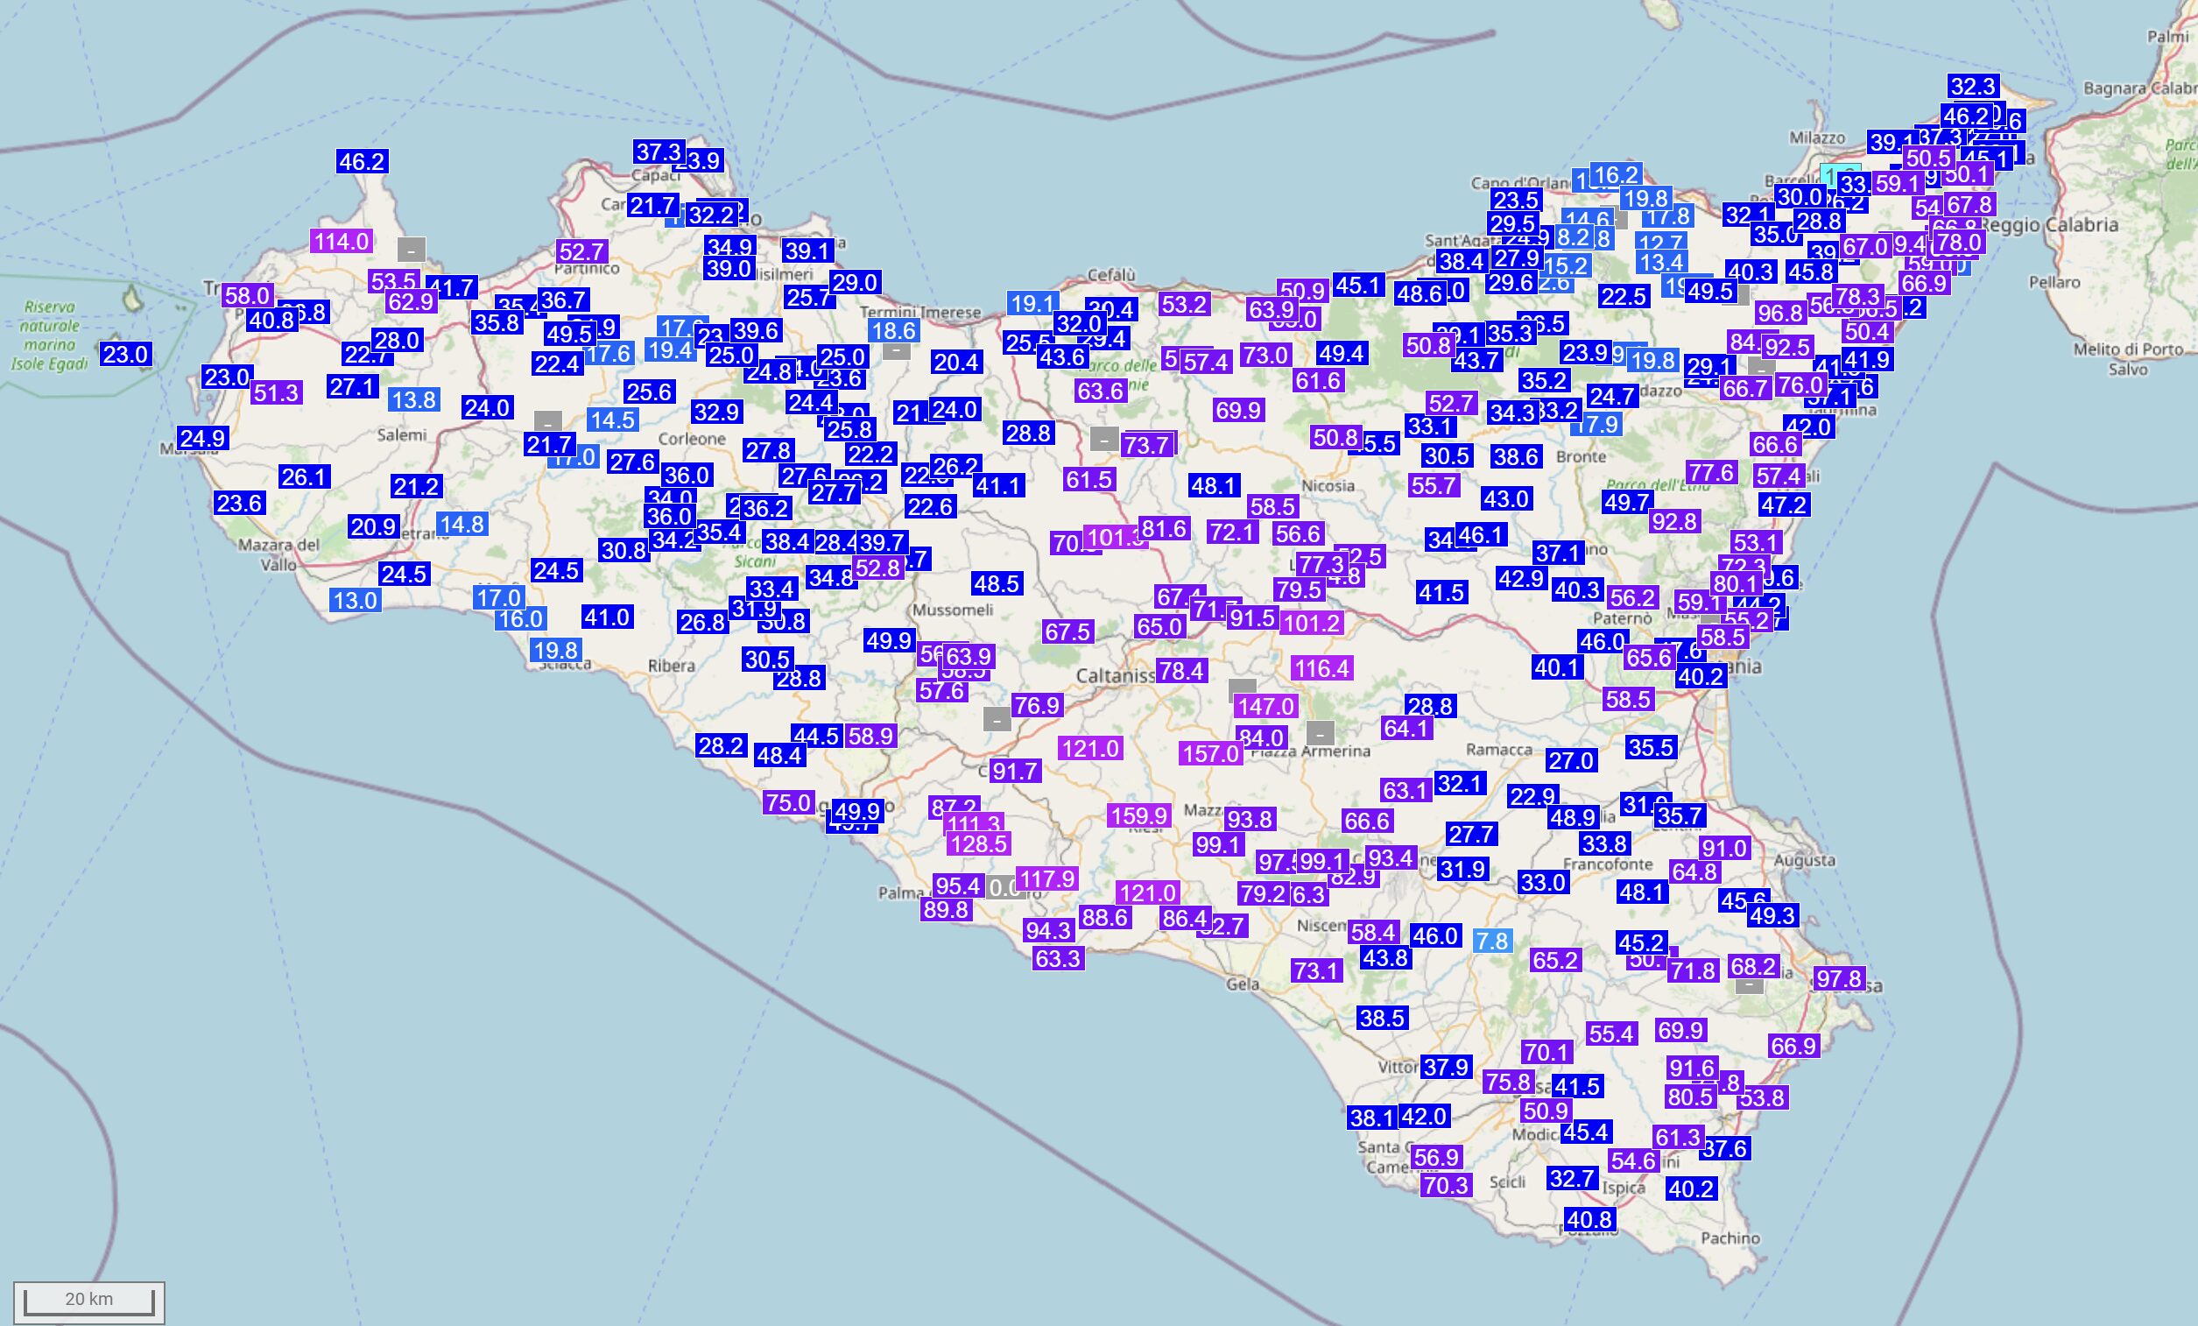Select the 117.9 station marker

[x=1046, y=879]
